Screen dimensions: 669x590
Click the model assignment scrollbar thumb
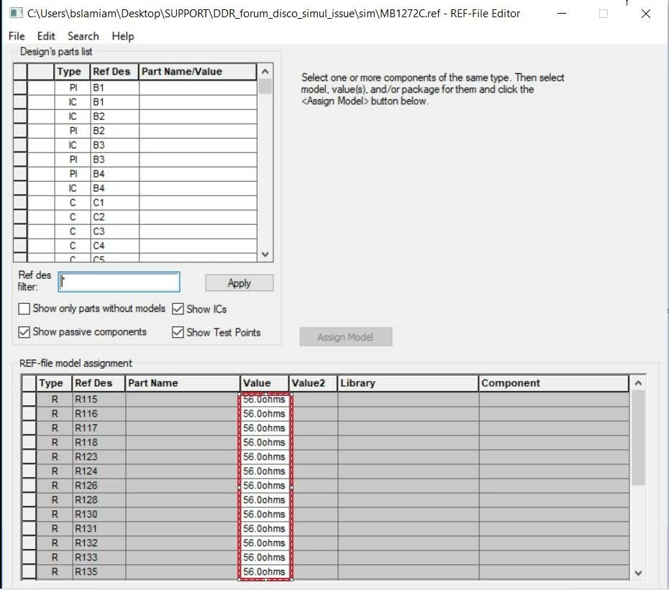click(x=638, y=438)
